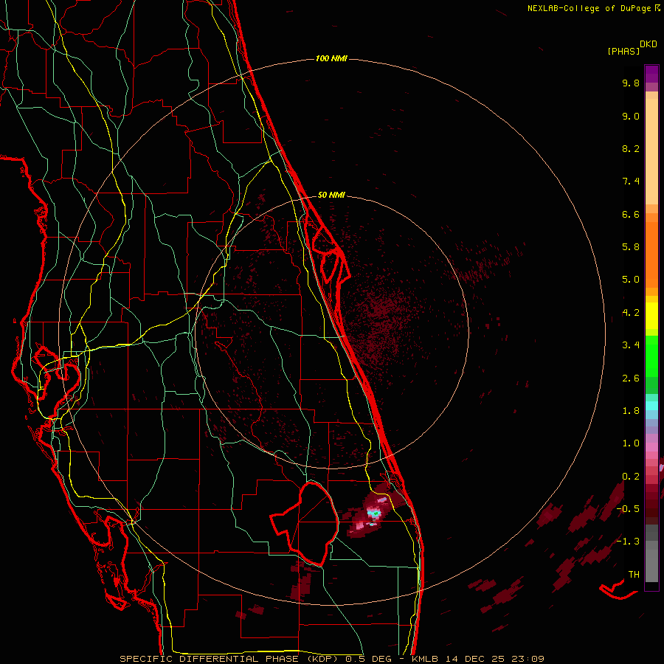This screenshot has width=664, height=664.
Task: Click the [PHAS] unit label
Action: click(623, 51)
